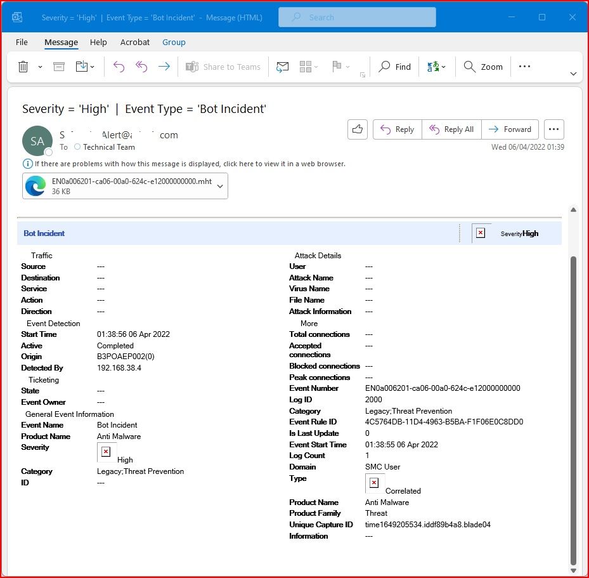The image size is (589, 578).
Task: Delete this message using the trash icon
Action: pyautogui.click(x=23, y=67)
